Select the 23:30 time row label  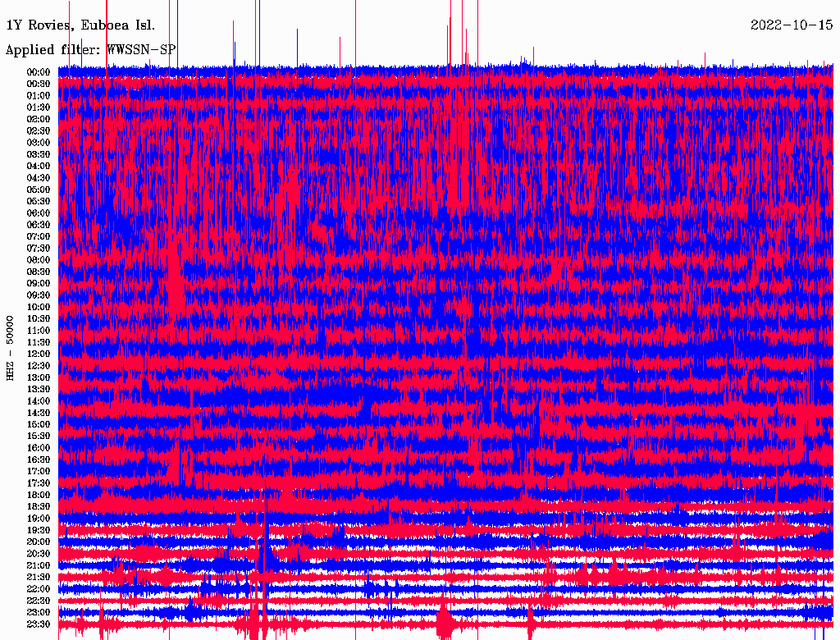coord(39,624)
